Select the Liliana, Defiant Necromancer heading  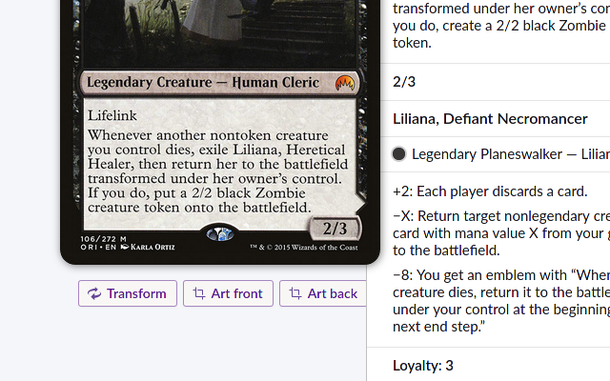click(x=490, y=118)
